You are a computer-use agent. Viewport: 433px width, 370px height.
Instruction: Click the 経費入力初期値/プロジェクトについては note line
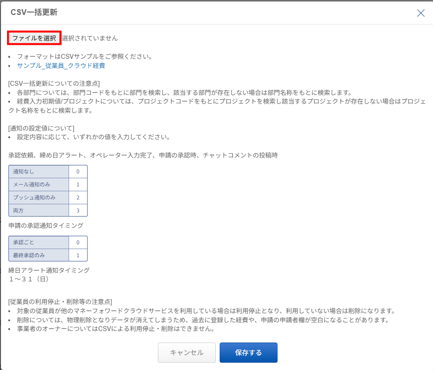(217, 106)
